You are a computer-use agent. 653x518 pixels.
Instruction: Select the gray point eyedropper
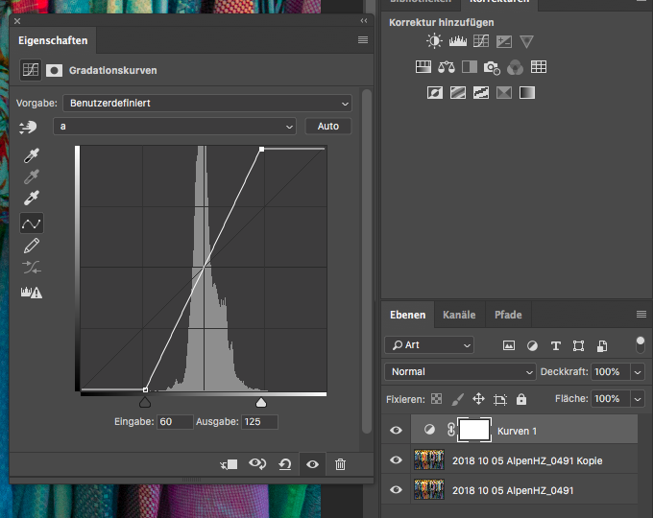click(x=32, y=177)
